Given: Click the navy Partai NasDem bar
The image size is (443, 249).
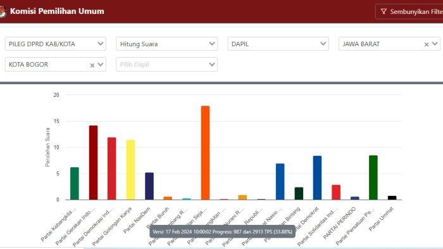Looking at the screenshot, I should pos(149,186).
